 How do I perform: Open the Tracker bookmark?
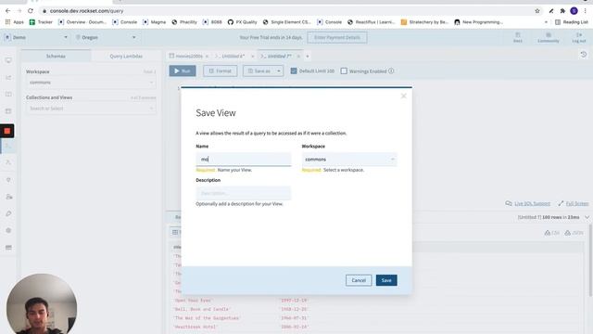(41, 22)
